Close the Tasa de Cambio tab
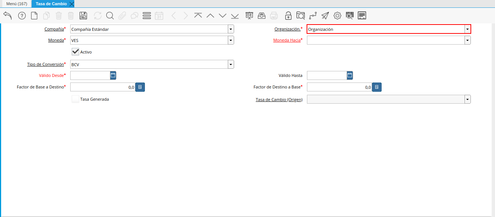Screen dimensions: 495x217 click(x=72, y=4)
